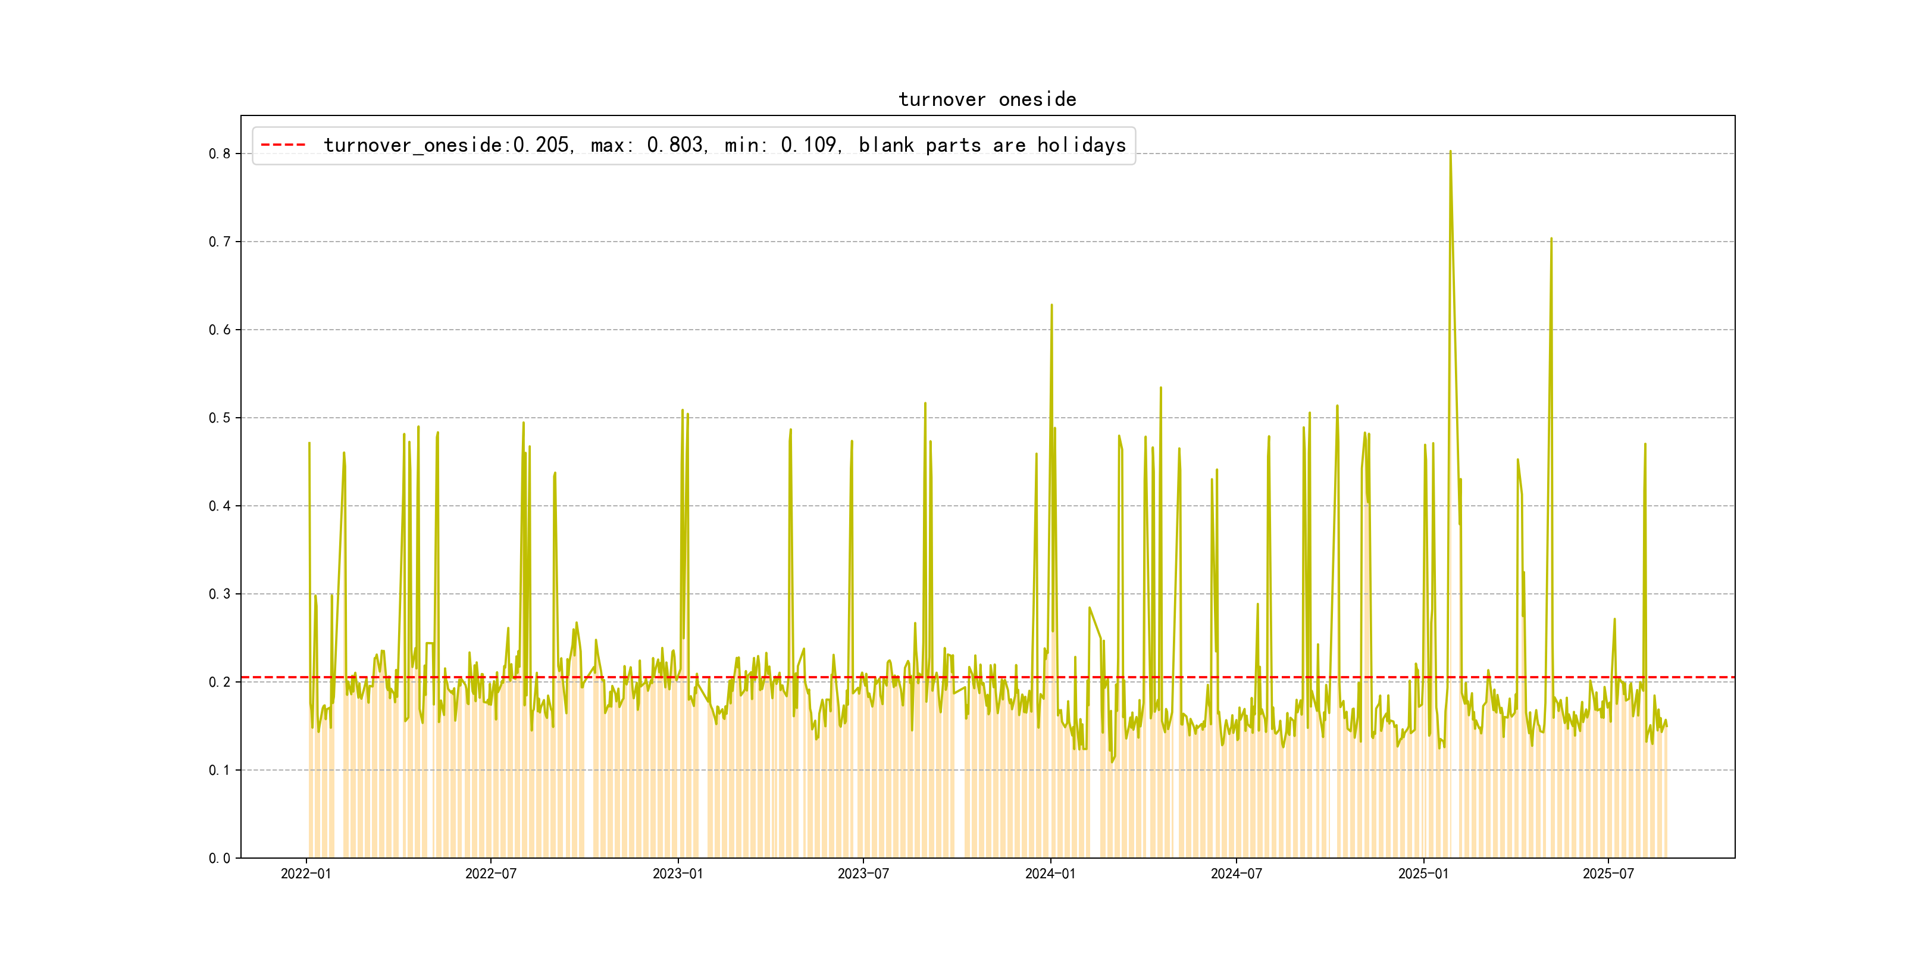Screen dimensions: 1928x964
Task: Click the 0.7 y-axis tick label
Action: pyautogui.click(x=220, y=242)
